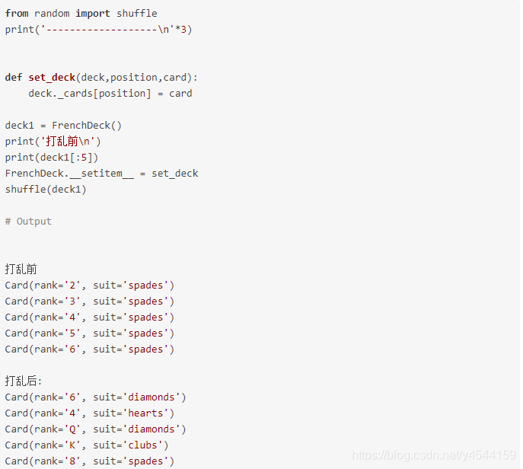
Task: Click the 'set_deck' function name in def line
Action: 52,77
